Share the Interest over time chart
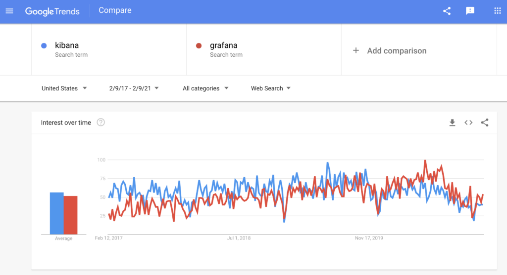Viewport: 507px width, 275px height. point(485,123)
